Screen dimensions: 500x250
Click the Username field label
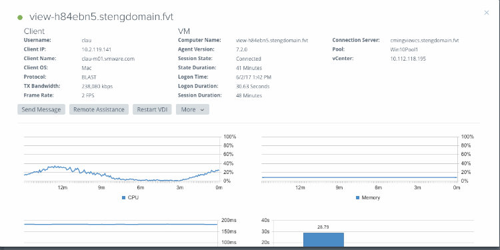[x=37, y=40]
